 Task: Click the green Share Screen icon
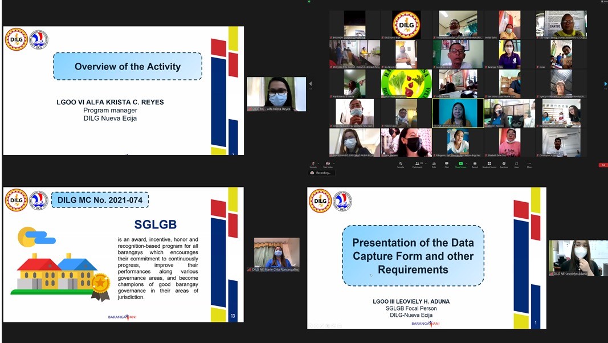coord(460,164)
